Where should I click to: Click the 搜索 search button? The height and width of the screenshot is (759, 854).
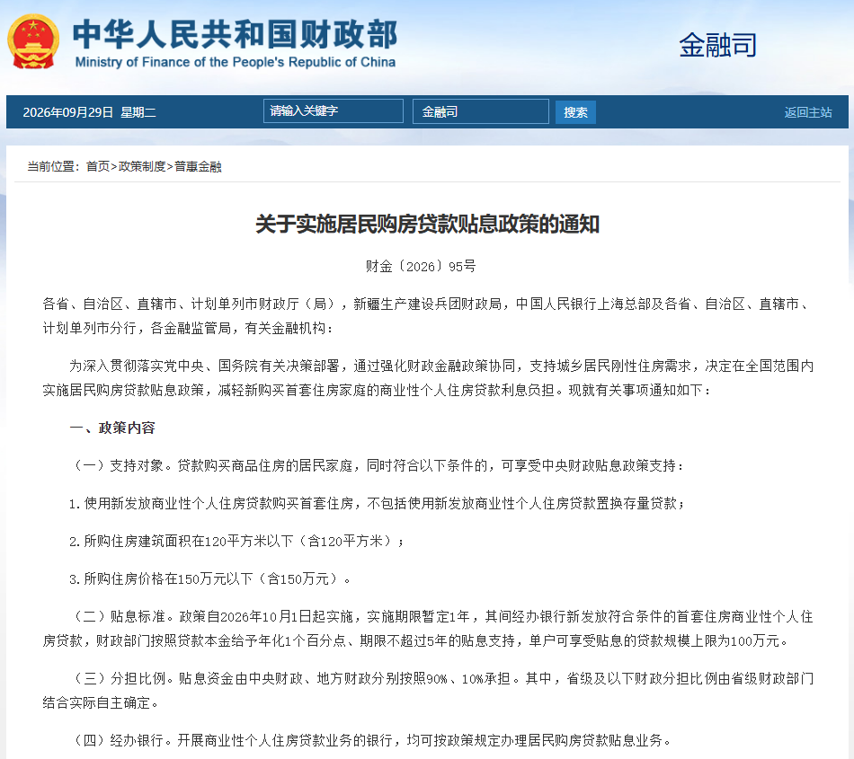tap(575, 112)
